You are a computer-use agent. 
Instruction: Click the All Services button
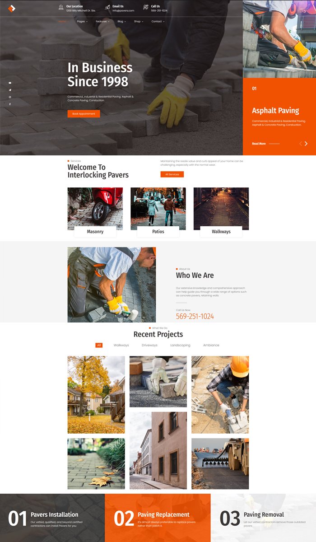pos(172,174)
